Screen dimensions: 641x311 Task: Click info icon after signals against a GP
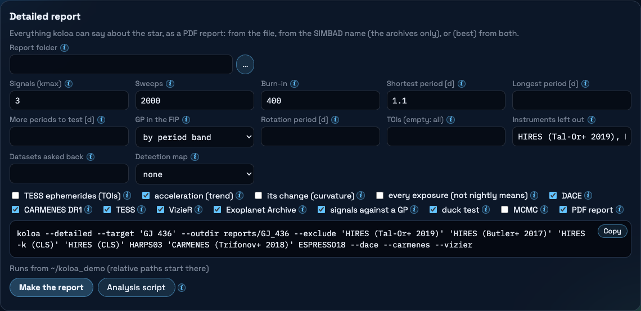(x=414, y=210)
